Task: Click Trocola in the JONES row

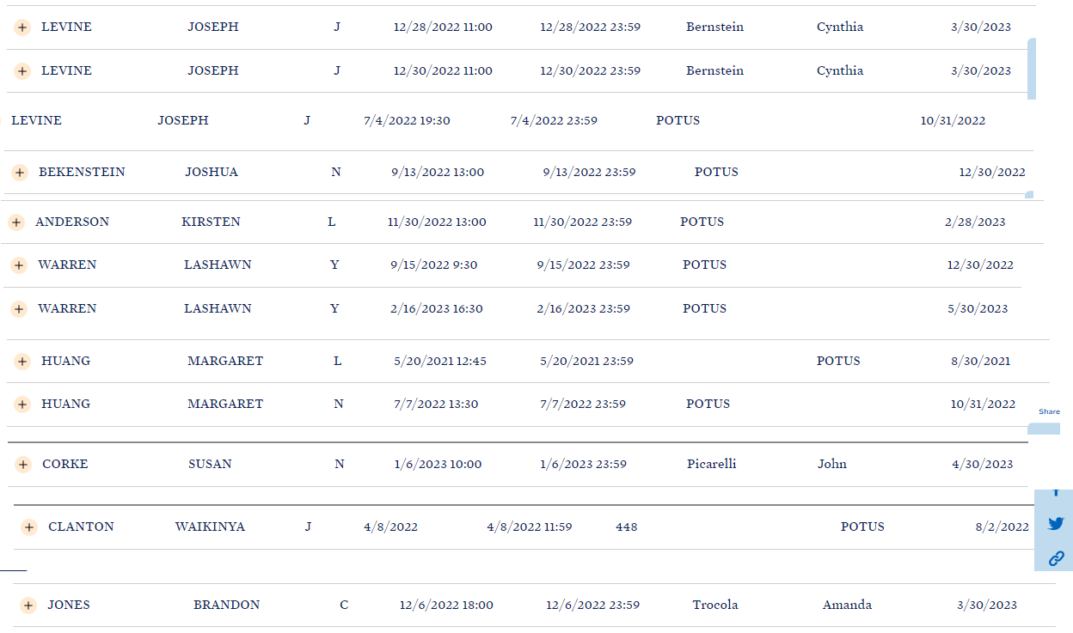Action: tap(714, 605)
